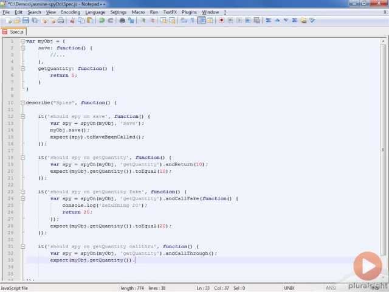
Task: Click the vertical scrollbar up arrow
Action: click(384, 41)
